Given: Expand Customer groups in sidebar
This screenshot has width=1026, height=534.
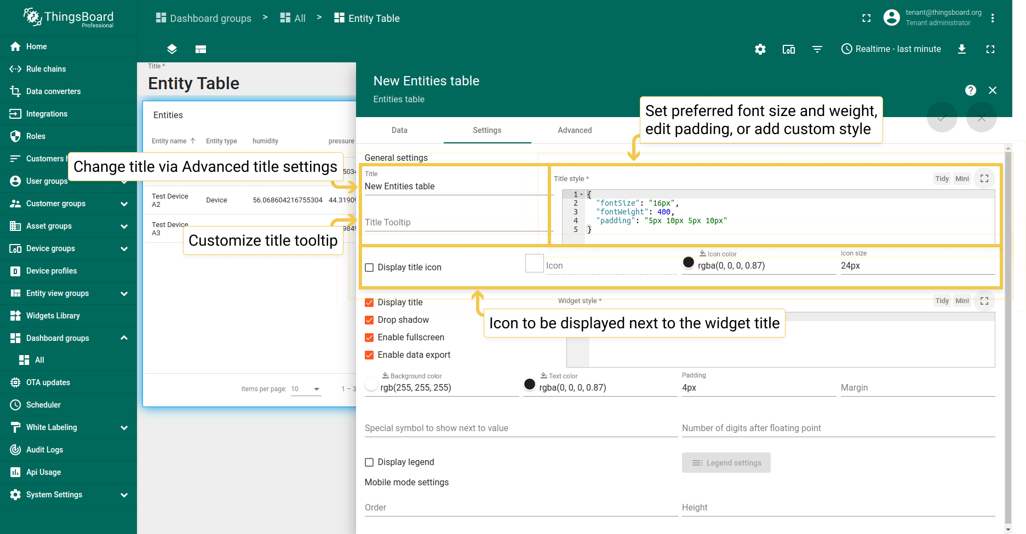Looking at the screenshot, I should tap(124, 204).
